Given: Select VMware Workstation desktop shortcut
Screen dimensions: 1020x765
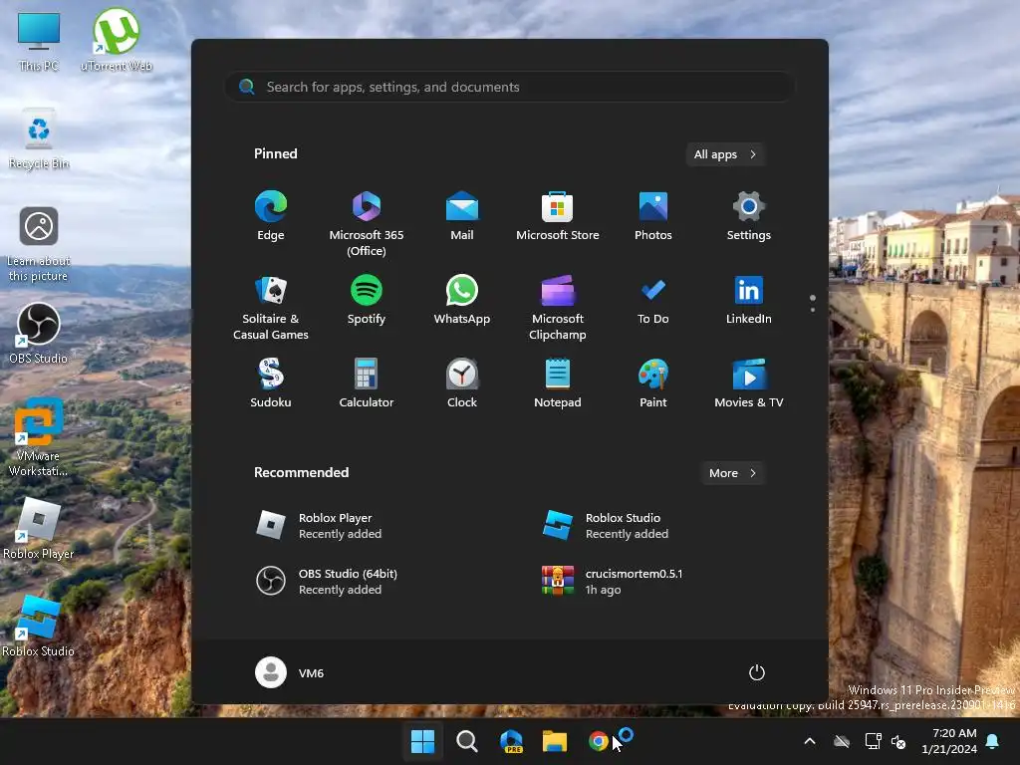Looking at the screenshot, I should click(x=39, y=437).
